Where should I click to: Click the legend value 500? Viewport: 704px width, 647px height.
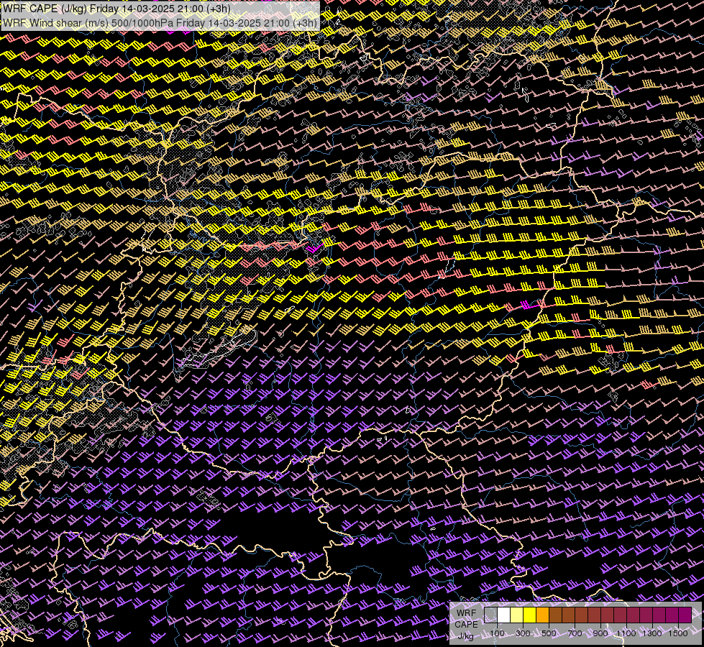point(549,633)
